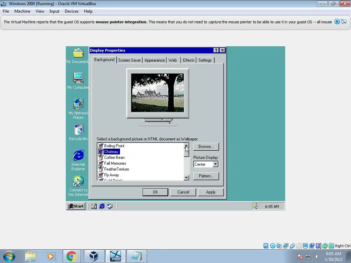This screenshot has height=263, width=351.
Task: Select the Internet Explorer desktop icon
Action: tap(78, 160)
